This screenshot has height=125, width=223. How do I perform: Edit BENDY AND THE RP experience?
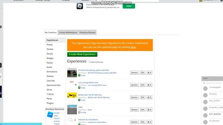click(x=143, y=97)
